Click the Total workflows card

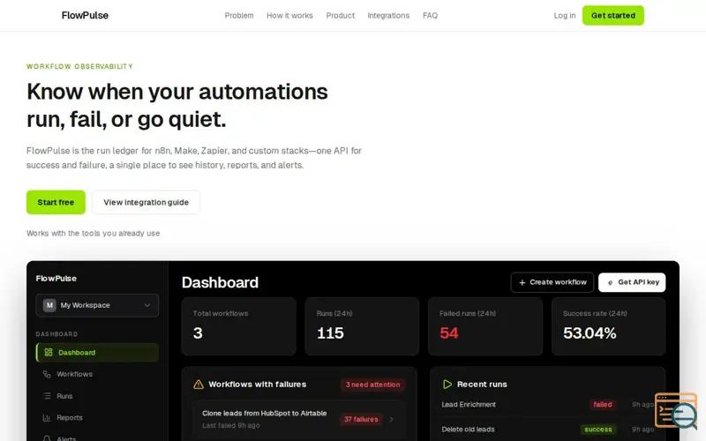coord(238,326)
